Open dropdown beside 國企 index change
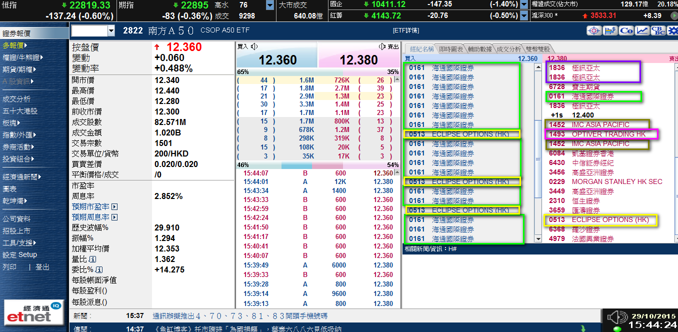Image resolution: width=678 pixels, height=332 pixels. click(x=524, y=4)
